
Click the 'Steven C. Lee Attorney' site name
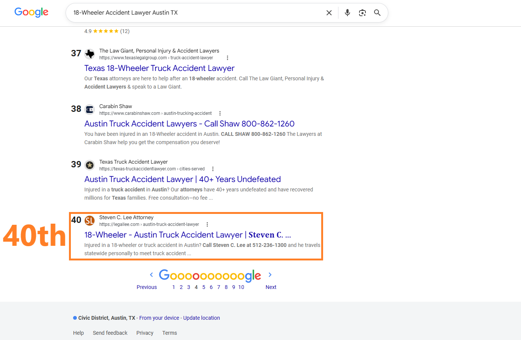tap(126, 217)
